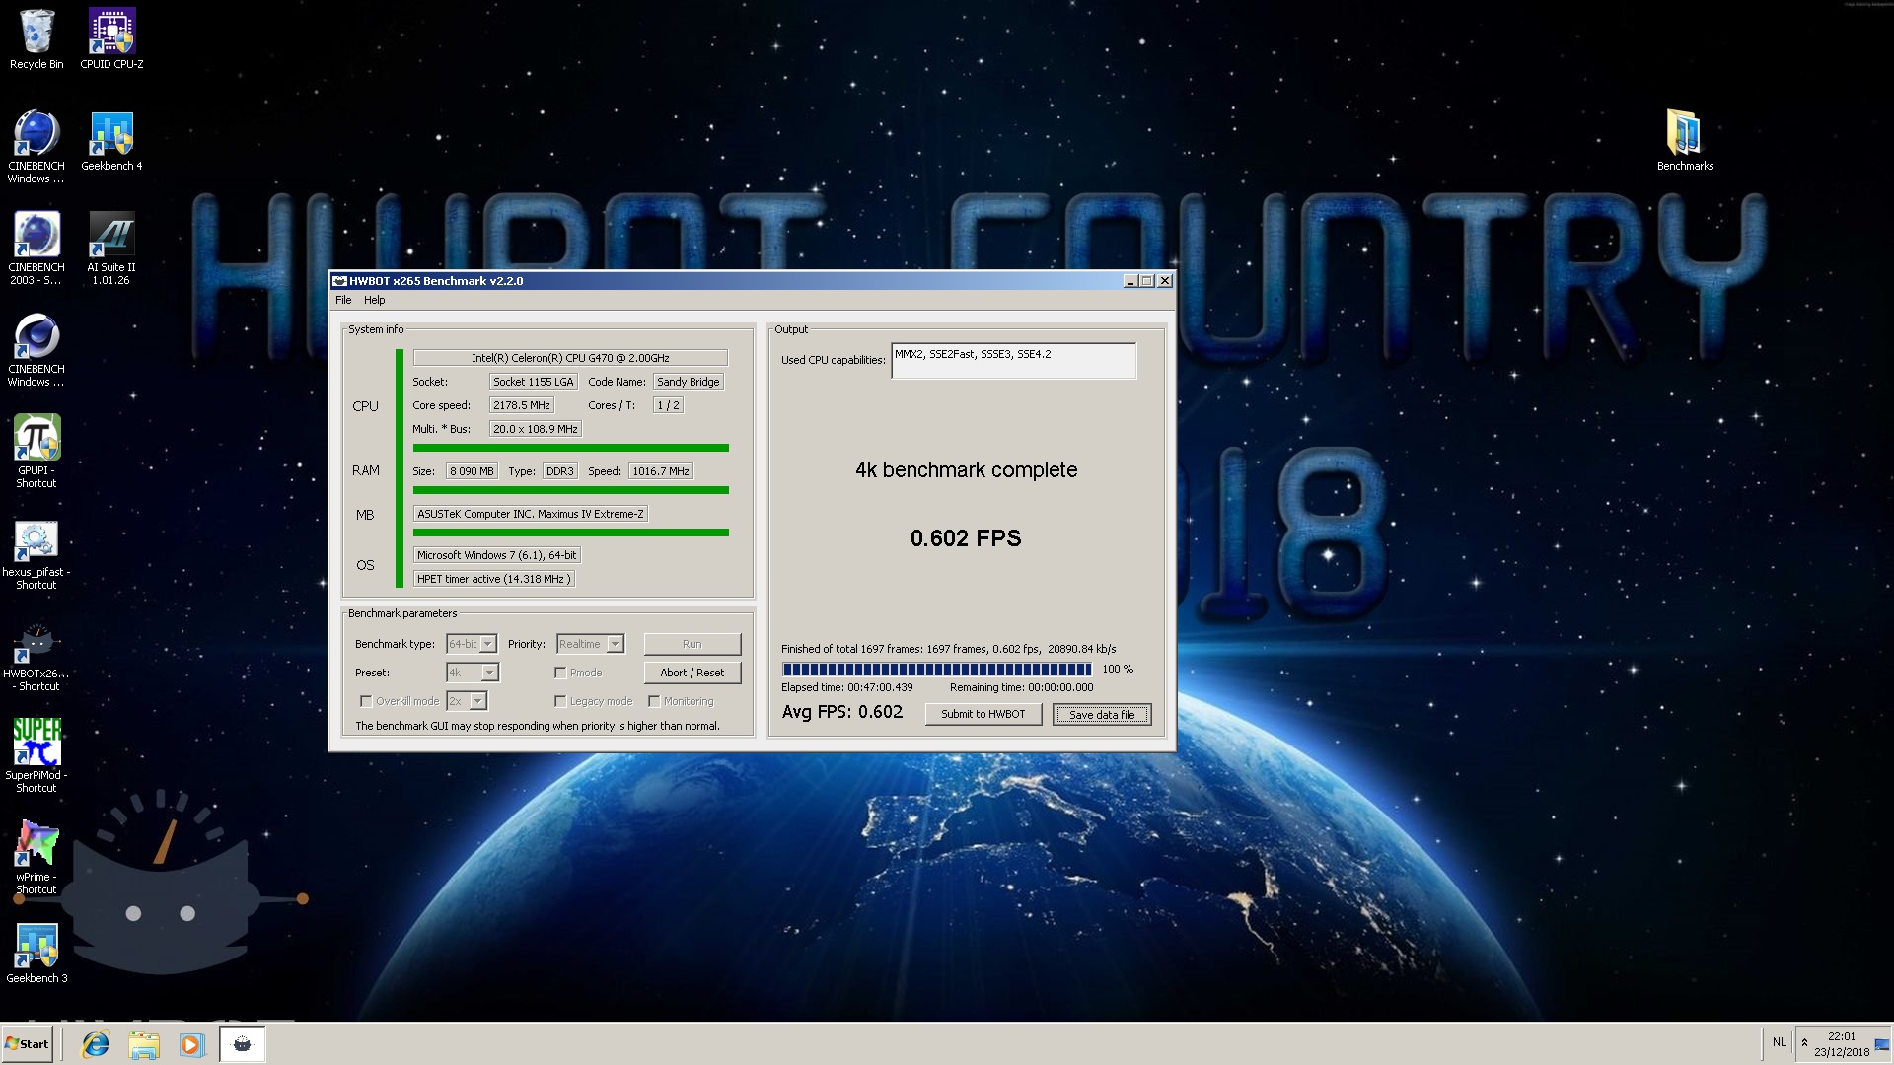
Task: Select the wPrime shortcut icon
Action: [x=36, y=858]
